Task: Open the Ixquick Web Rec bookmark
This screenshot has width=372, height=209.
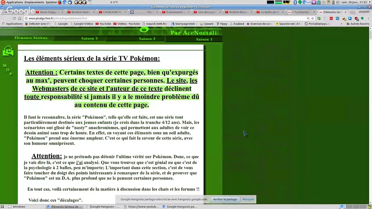Action: point(155,24)
